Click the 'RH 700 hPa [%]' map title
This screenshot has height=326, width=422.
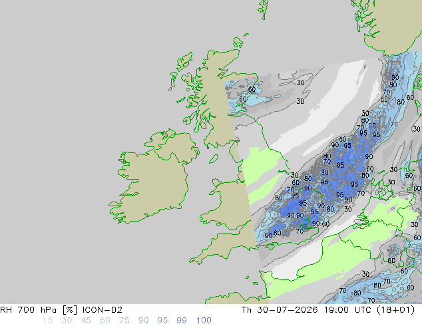coord(39,310)
